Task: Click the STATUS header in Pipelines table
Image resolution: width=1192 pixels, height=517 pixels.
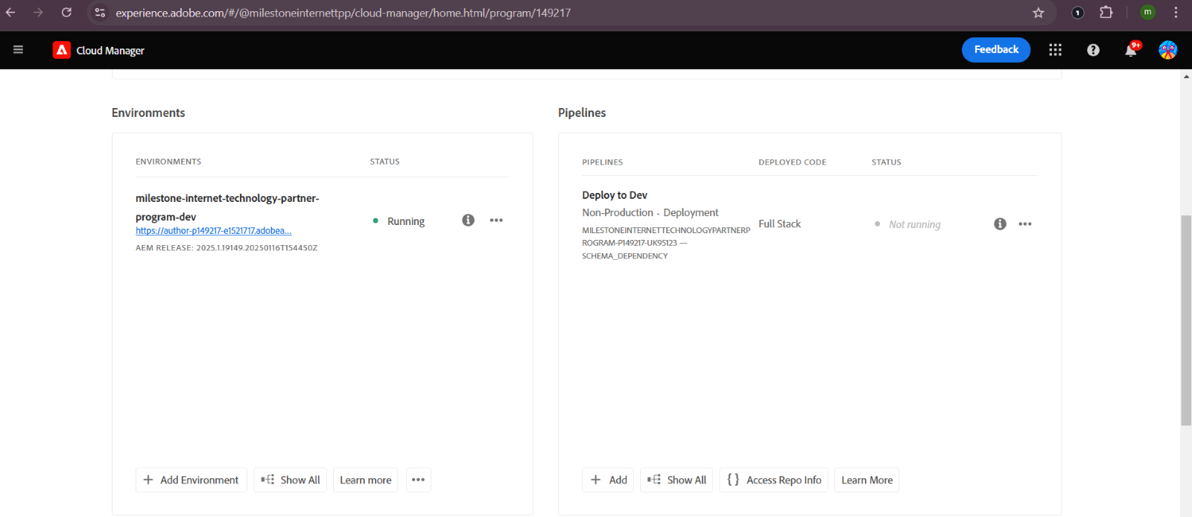Action: [887, 162]
